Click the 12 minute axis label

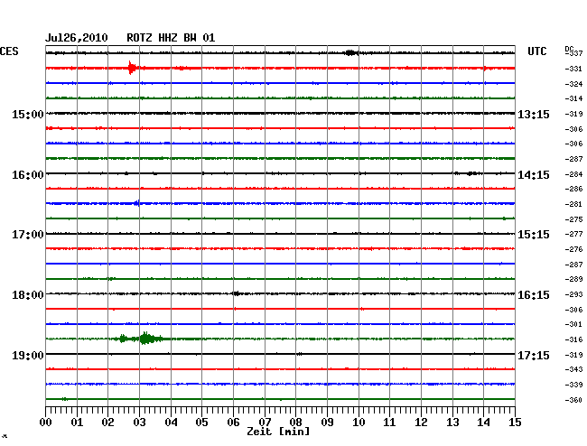click(421, 423)
